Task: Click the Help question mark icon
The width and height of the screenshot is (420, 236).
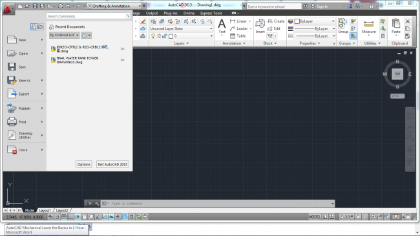Action: [372, 6]
